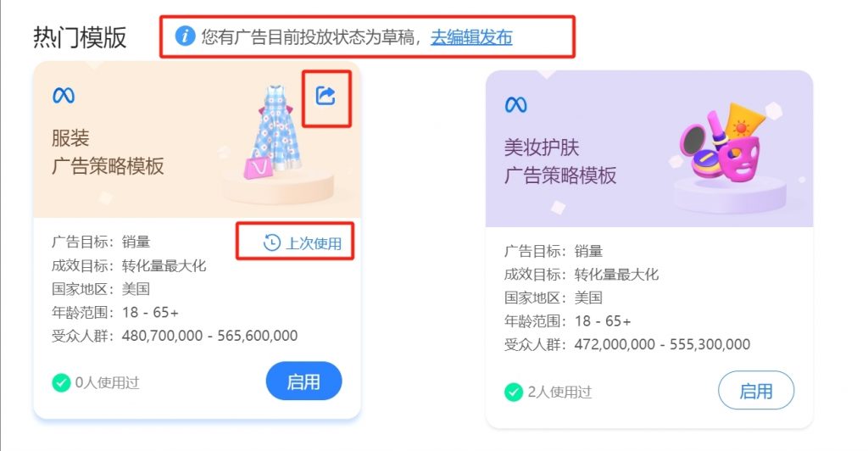Screen dimensions: 868x451
Task: Select the 上次使用 label
Action: tap(314, 243)
